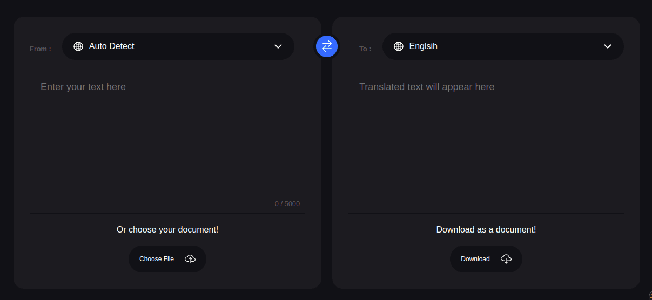Click the 0 / 5000 character counter
The height and width of the screenshot is (300, 652).
287,204
